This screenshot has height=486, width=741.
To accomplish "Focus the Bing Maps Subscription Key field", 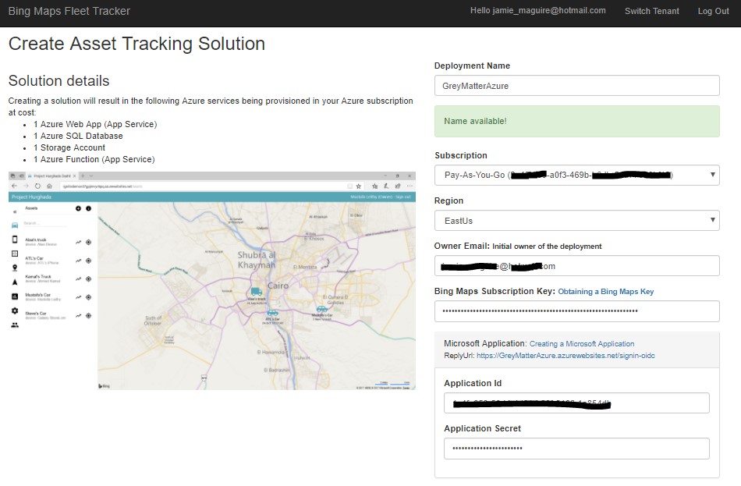I will tap(577, 311).
